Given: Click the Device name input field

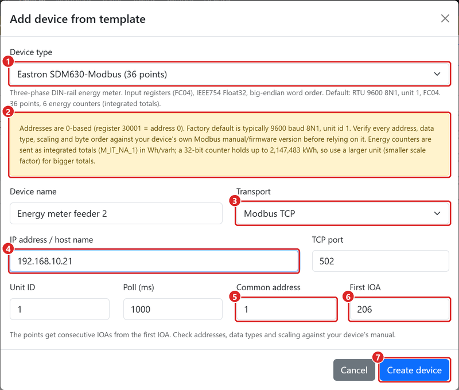Looking at the screenshot, I should (x=116, y=213).
